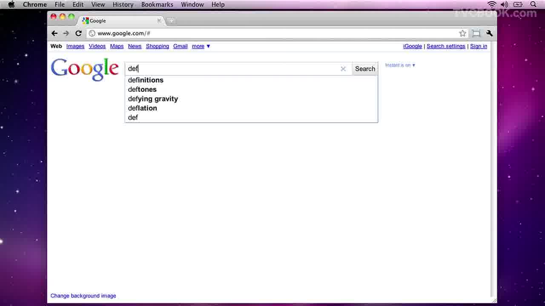Screen dimensions: 545x306
Task: Open the Apple menu
Action: click(11, 4)
